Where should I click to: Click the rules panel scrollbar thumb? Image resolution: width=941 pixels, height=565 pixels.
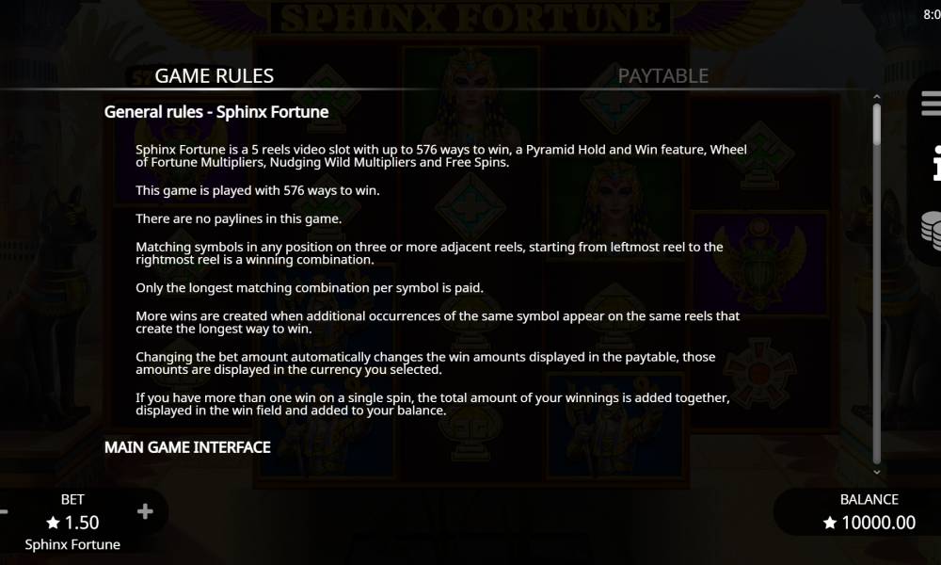877,124
